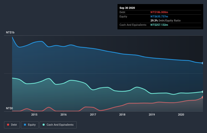Image resolution: width=207 pixels, height=133 pixels.
Task: Toggle the Equity legend button
Action: pyautogui.click(x=30, y=125)
